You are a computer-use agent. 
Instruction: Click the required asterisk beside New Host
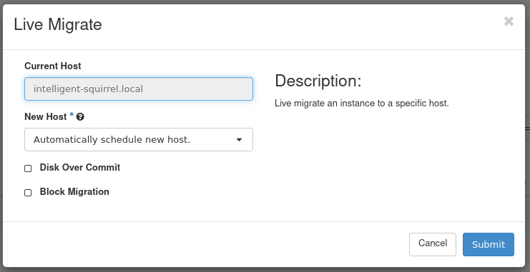72,116
